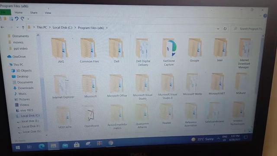Open the recent locations dropdown arrow

point(17,27)
